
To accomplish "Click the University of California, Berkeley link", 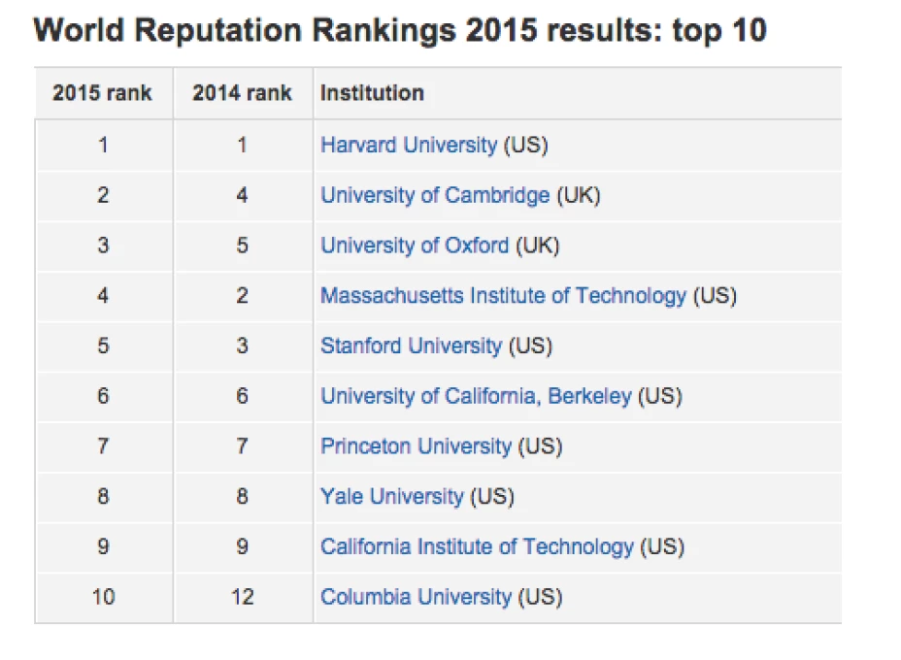I will [476, 396].
